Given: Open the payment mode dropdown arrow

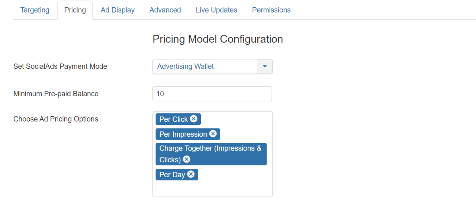Looking at the screenshot, I should pyautogui.click(x=265, y=67).
